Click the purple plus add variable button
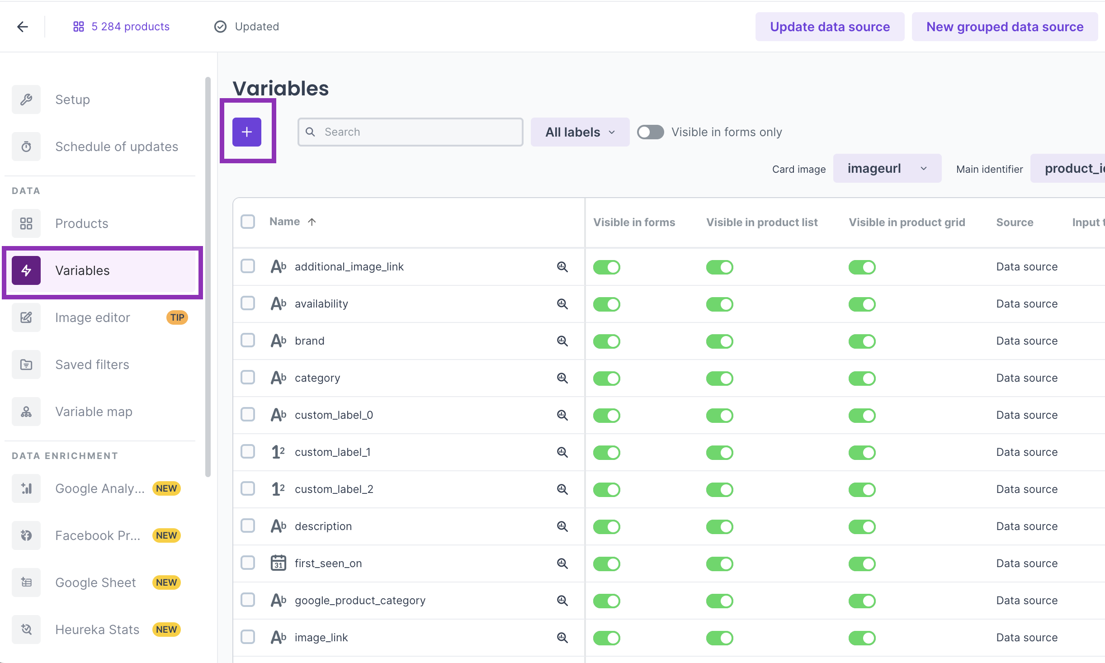The width and height of the screenshot is (1105, 663). pyautogui.click(x=246, y=132)
